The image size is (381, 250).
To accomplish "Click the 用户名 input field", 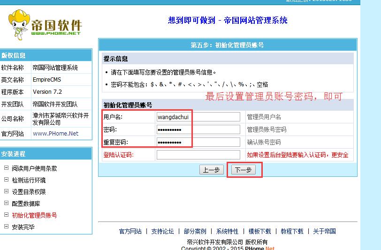I will 198,117.
